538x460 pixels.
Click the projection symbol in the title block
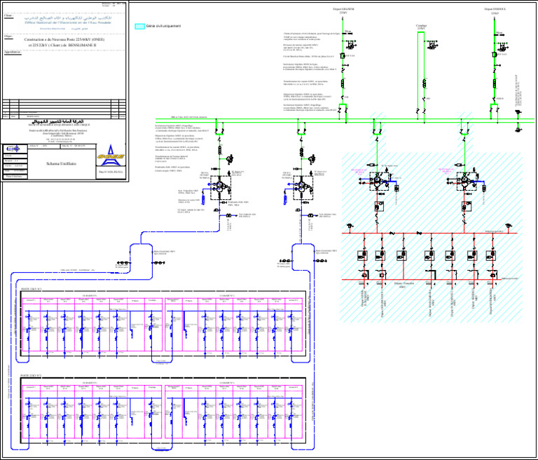[14, 148]
